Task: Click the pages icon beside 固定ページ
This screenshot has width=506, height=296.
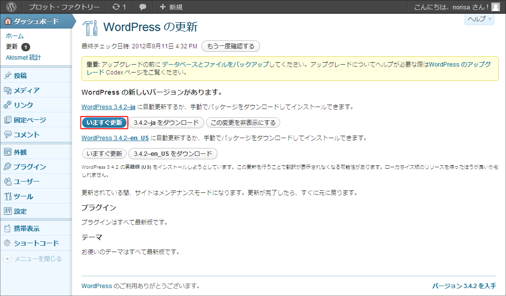Action: pyautogui.click(x=8, y=120)
